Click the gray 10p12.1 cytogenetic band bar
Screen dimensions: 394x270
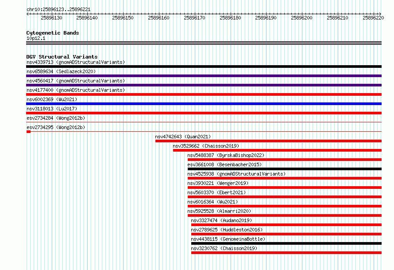click(x=204, y=43)
